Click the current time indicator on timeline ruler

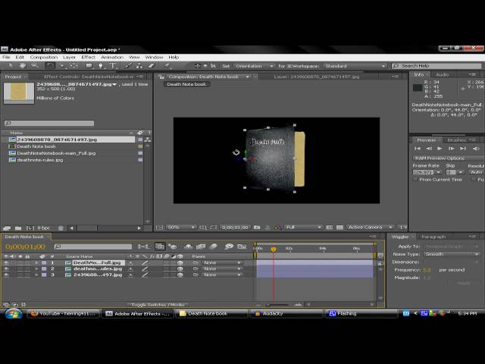point(273,249)
